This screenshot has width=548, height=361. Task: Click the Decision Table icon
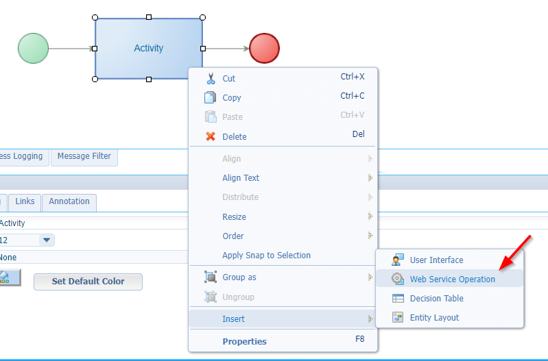point(398,298)
